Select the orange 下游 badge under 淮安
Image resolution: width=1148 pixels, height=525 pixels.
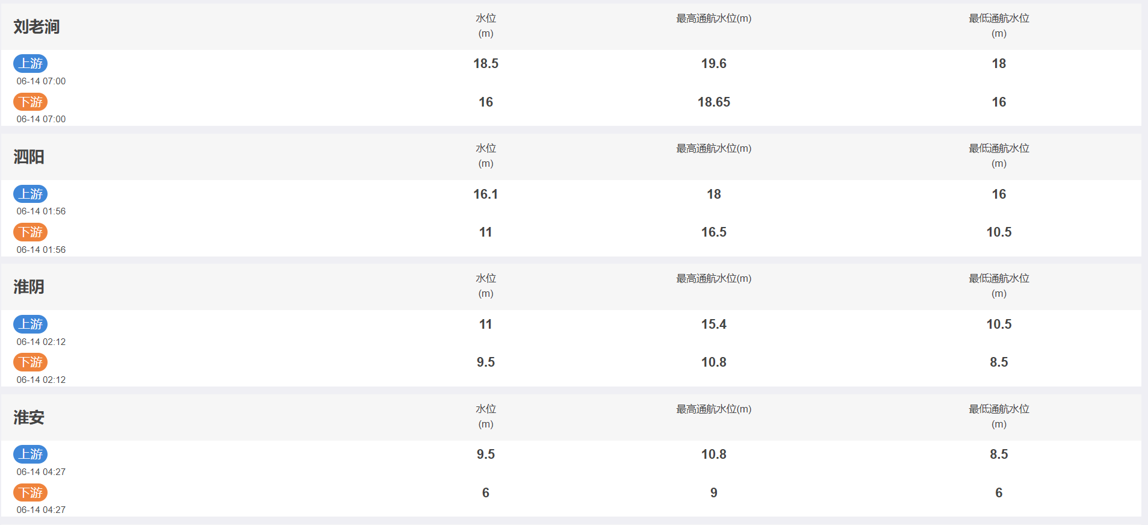[31, 492]
